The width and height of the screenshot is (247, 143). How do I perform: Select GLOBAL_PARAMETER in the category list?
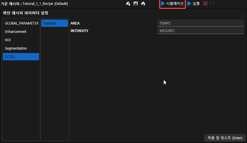coord(21,23)
